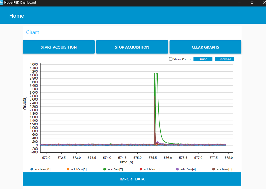The height and width of the screenshot is (189, 266).
Task: Click the STOP ACQUISITION button
Action: (x=132, y=47)
